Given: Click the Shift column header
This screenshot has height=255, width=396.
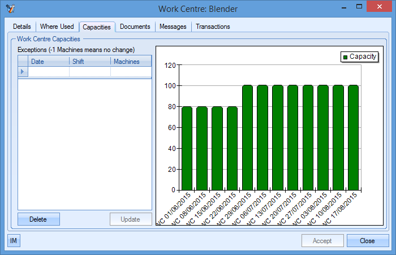Looking at the screenshot, I should pos(90,62).
